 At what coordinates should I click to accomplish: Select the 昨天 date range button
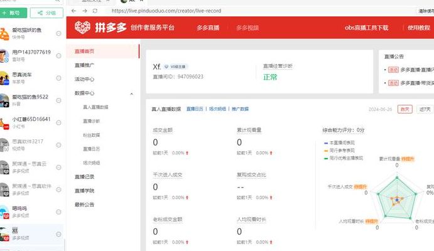[405, 109]
